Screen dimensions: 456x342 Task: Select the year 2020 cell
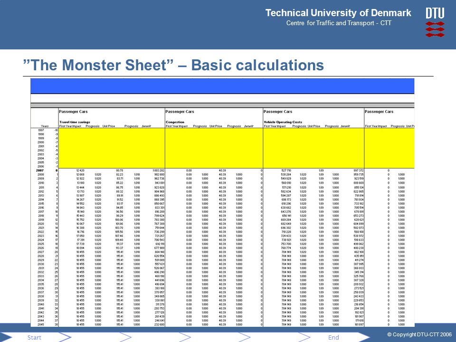tap(41, 224)
